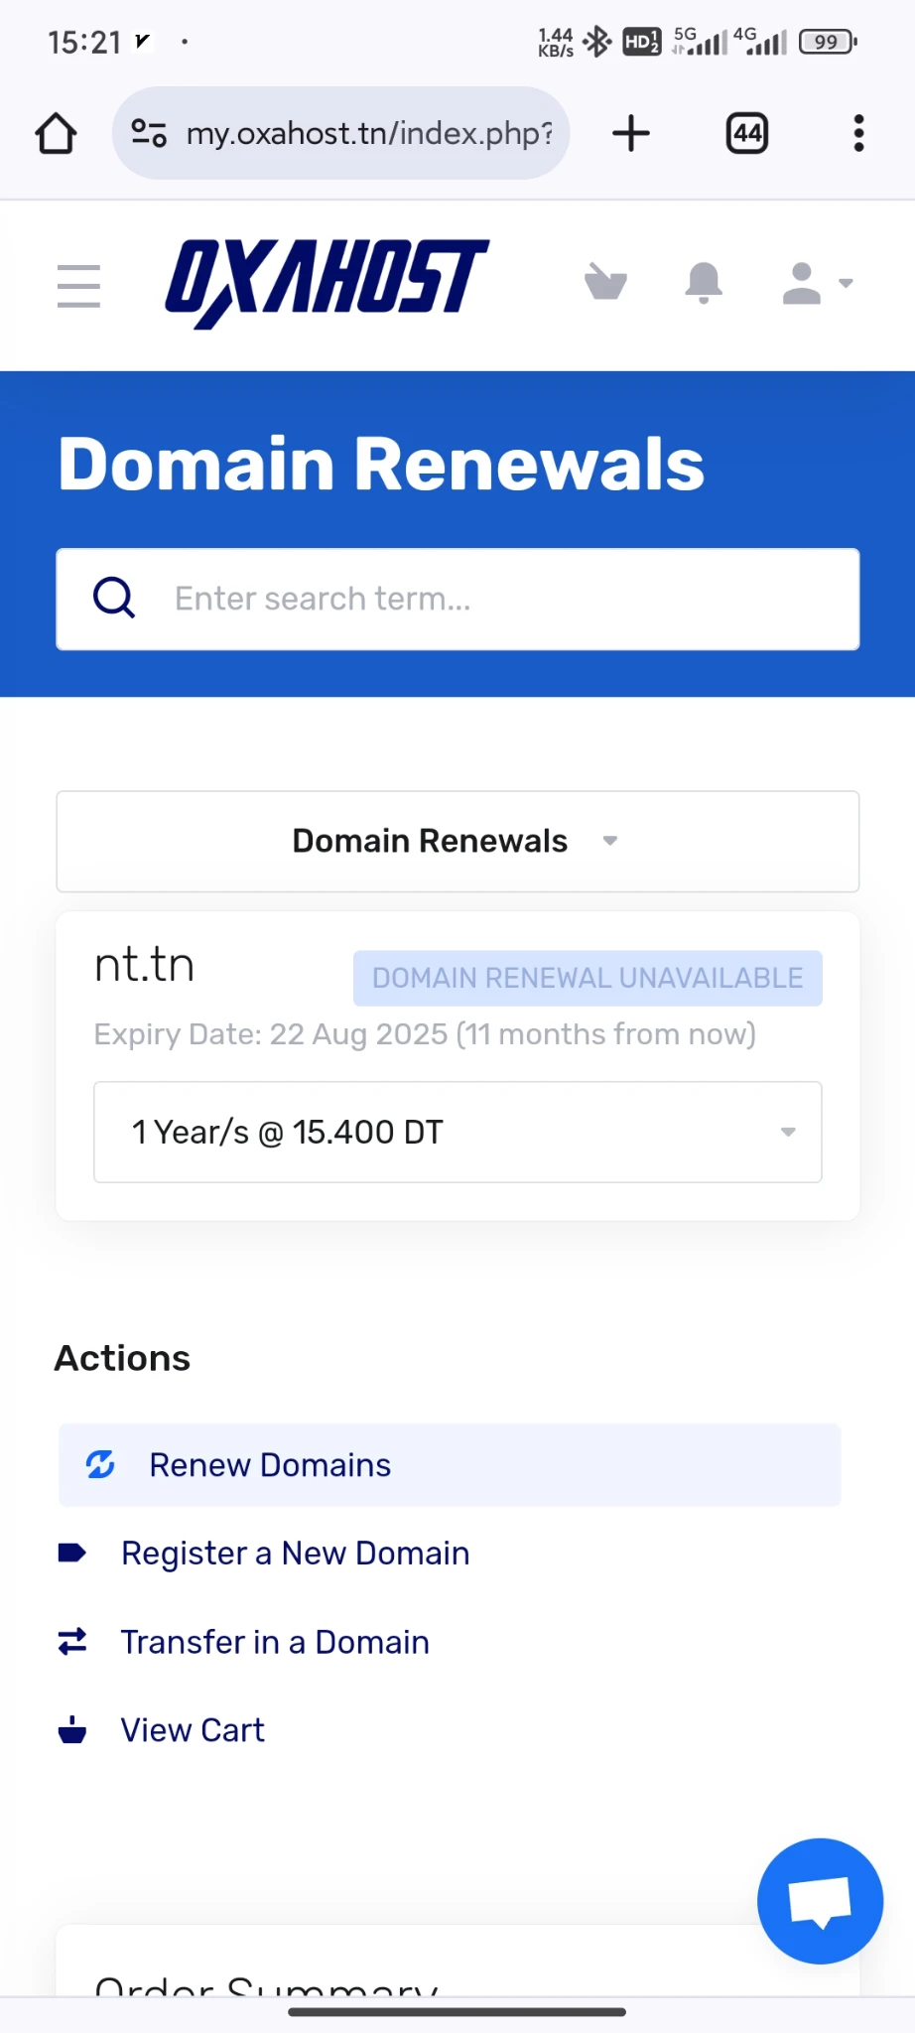Screen dimensions: 915x2033
Task: Choose Register a New Domain
Action: tap(295, 1554)
